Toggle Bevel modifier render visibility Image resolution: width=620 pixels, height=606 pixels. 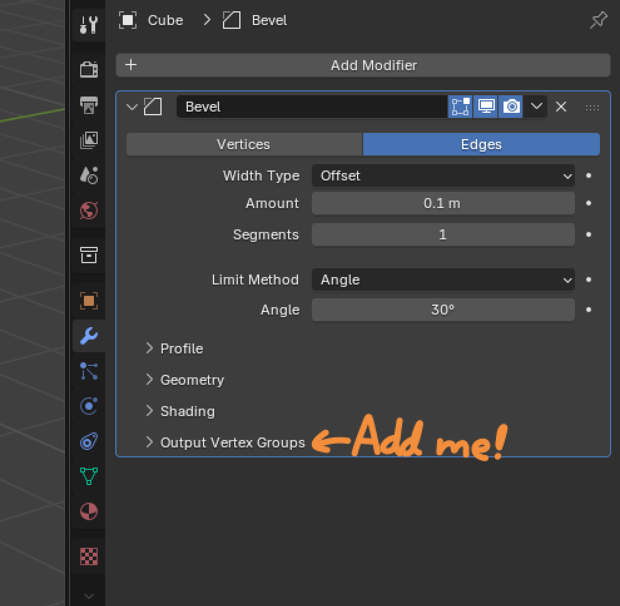tap(511, 107)
